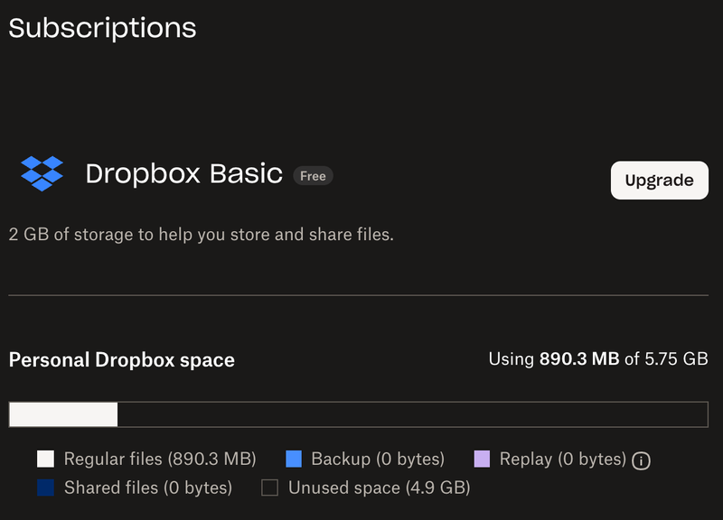Select the dark blue Shared files swatch

pyautogui.click(x=45, y=487)
